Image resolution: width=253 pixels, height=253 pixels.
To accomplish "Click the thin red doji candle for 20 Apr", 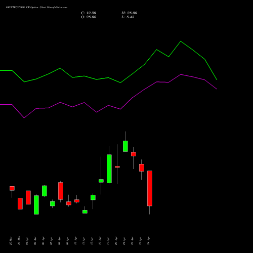I will (117, 167).
